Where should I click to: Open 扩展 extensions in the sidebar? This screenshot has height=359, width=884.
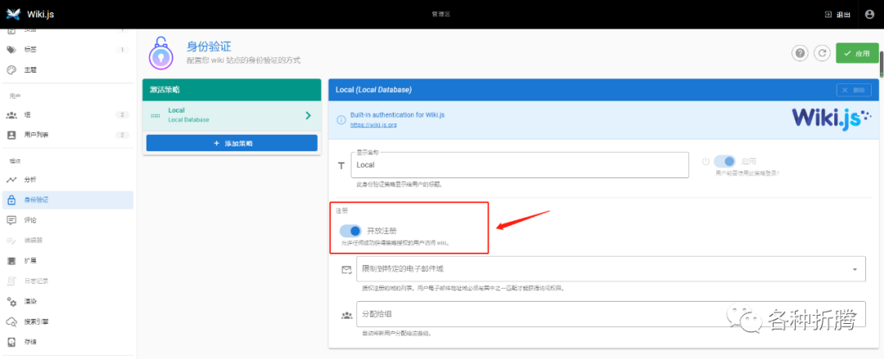click(66, 261)
